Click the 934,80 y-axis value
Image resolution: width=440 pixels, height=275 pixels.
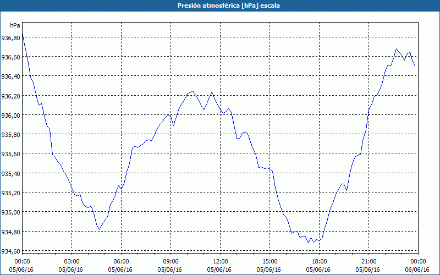click(10, 232)
